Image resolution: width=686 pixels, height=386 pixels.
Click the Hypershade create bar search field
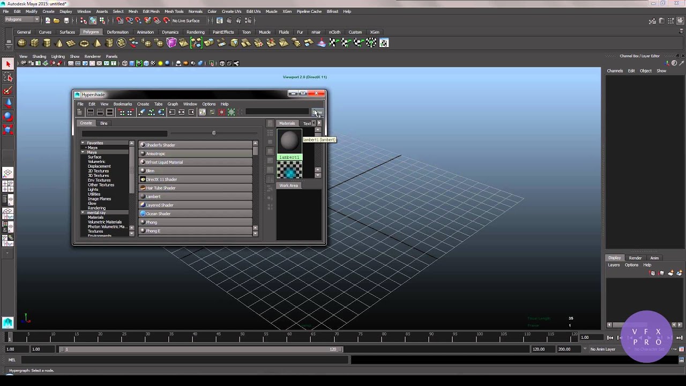point(124,133)
